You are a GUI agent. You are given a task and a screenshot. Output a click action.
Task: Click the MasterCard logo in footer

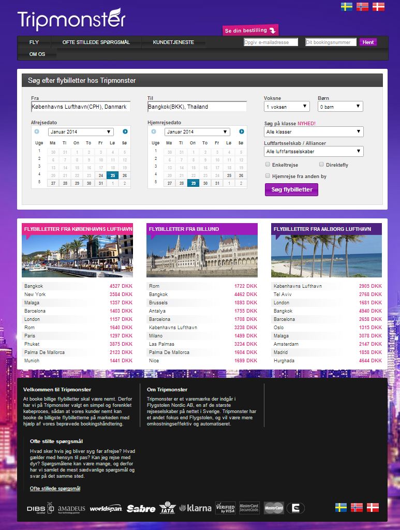[x=274, y=508]
